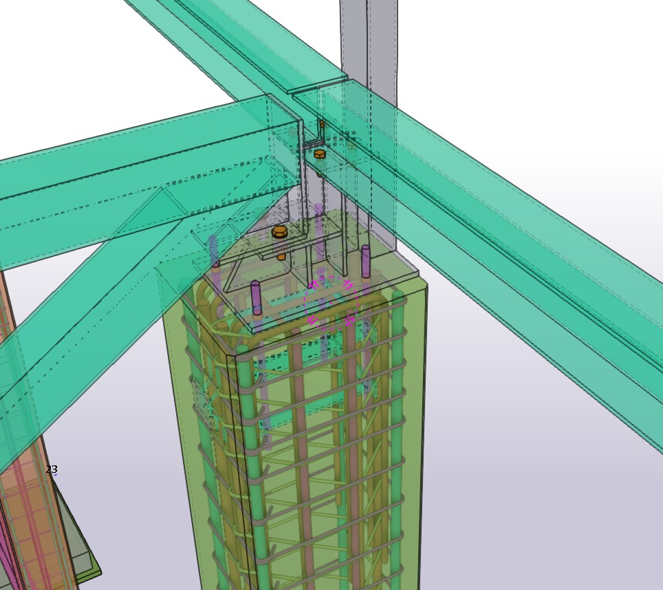This screenshot has height=590, width=663.
Task: Click the grid label 23
Action: coord(52,470)
